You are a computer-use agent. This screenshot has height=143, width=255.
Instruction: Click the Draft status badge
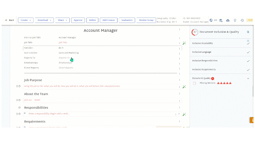pyautogui.click(x=250, y=20)
